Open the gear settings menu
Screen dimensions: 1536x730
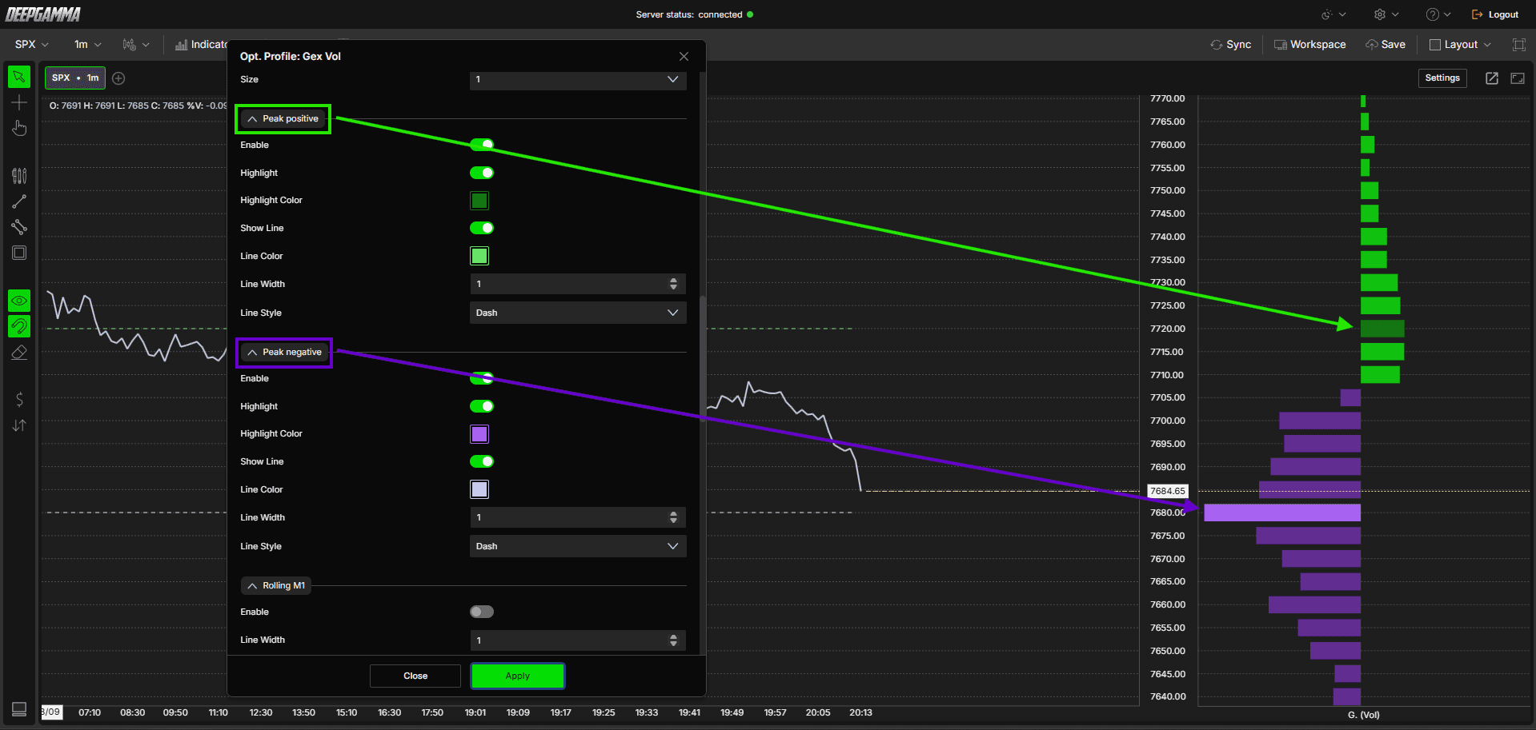point(1386,14)
